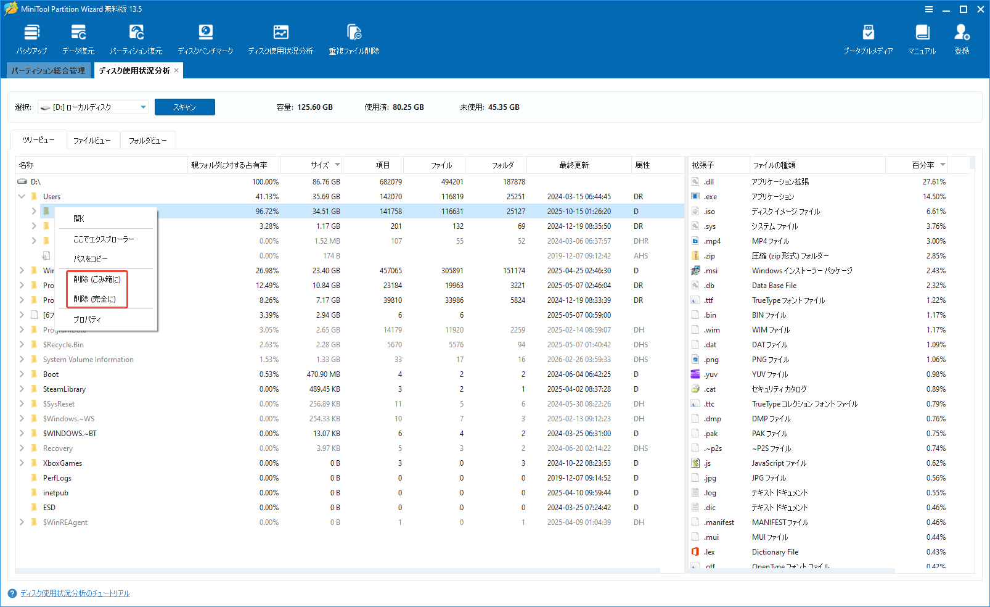990x607 pixels.
Task: Open the マニュアル
Action: tap(922, 37)
